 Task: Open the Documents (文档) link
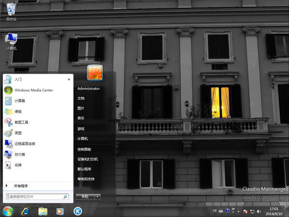tap(81, 98)
